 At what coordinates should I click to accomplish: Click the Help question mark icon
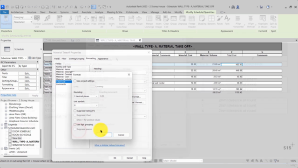(x=268, y=7)
